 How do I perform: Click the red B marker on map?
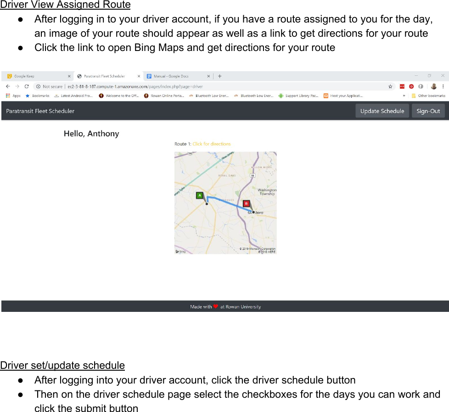click(246, 203)
